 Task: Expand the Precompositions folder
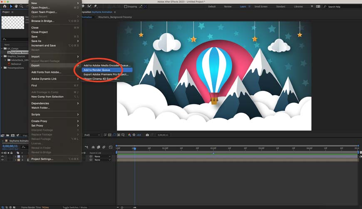(2, 68)
